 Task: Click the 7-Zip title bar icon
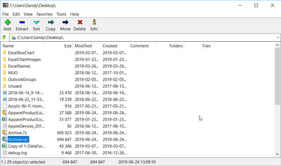5,5
